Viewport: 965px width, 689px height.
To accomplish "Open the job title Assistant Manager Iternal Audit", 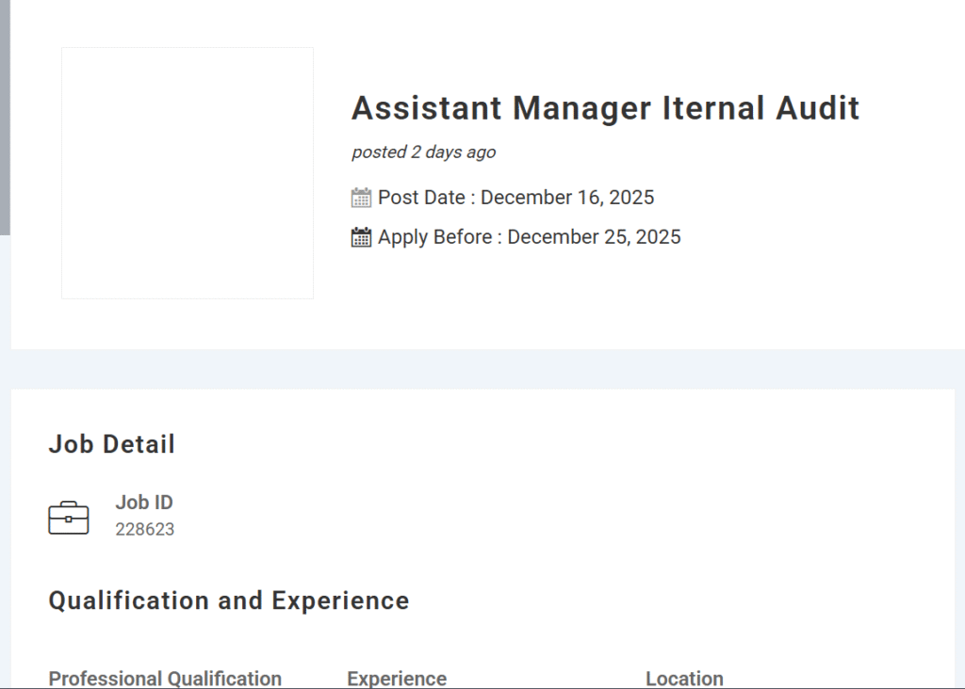I will pyautogui.click(x=605, y=108).
